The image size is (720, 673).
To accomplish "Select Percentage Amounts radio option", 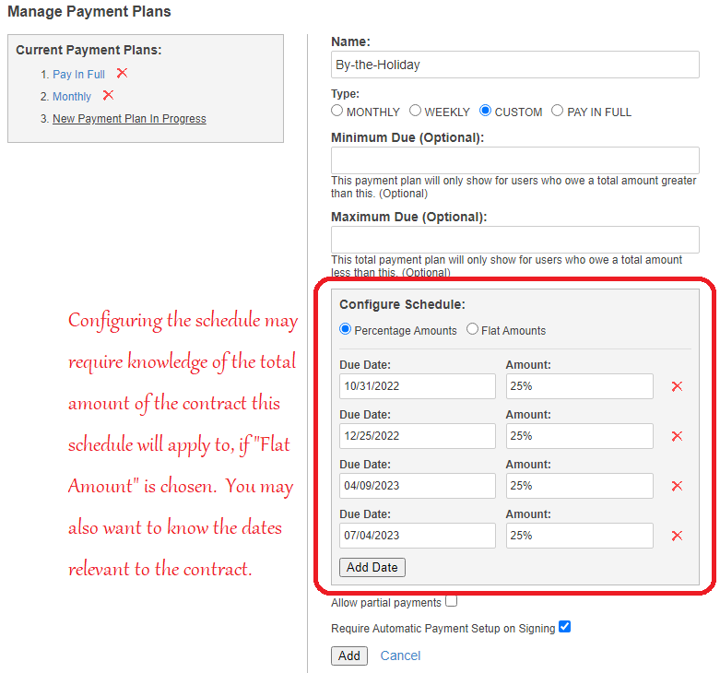I will click(346, 329).
